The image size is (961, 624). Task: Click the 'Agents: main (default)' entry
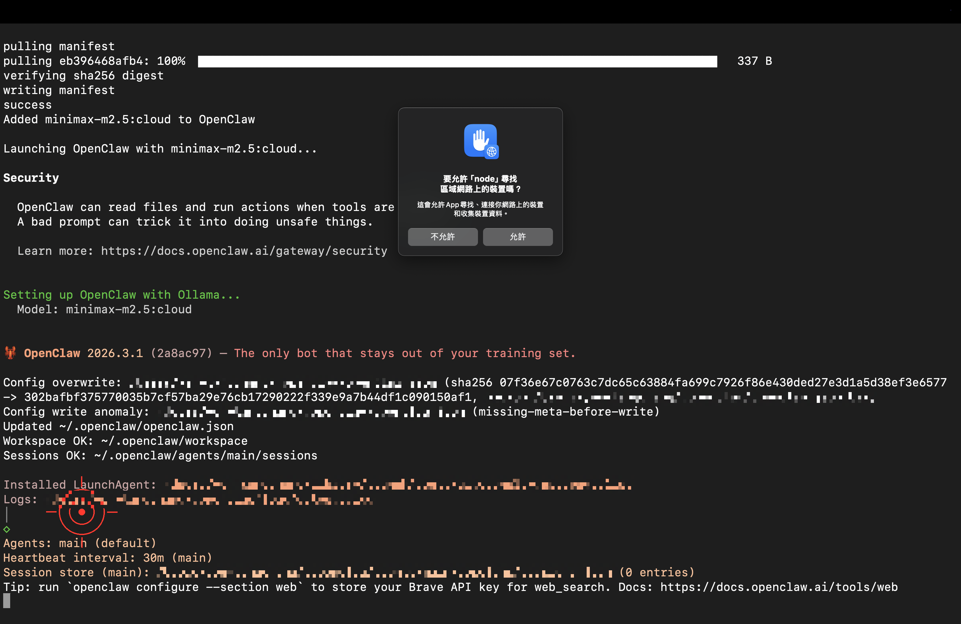coord(79,543)
